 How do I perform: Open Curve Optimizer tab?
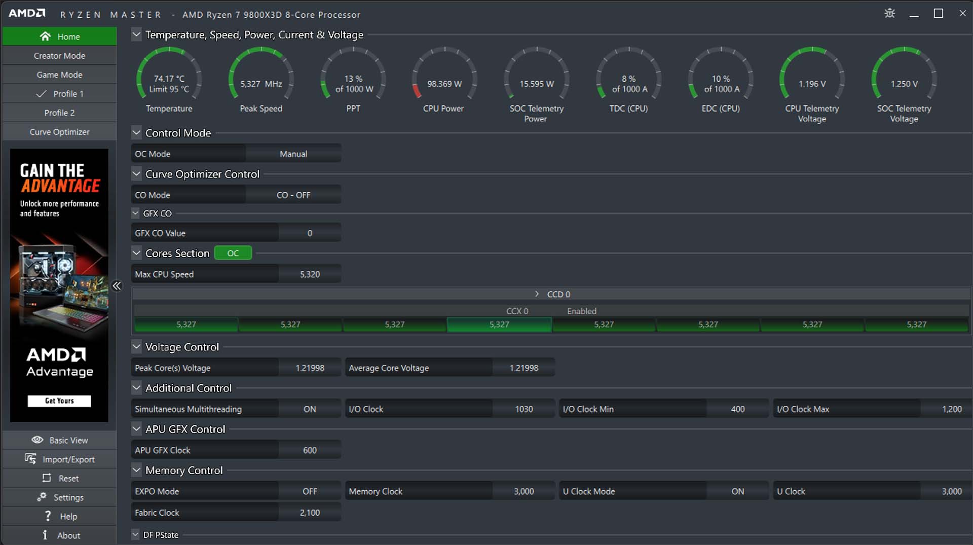(x=59, y=132)
